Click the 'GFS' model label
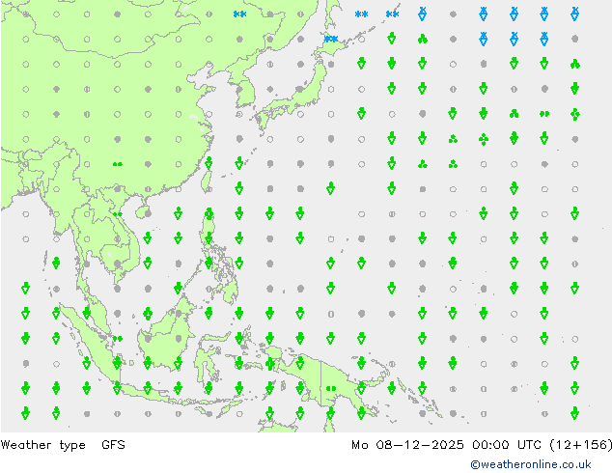612x473 pixels. click(113, 444)
